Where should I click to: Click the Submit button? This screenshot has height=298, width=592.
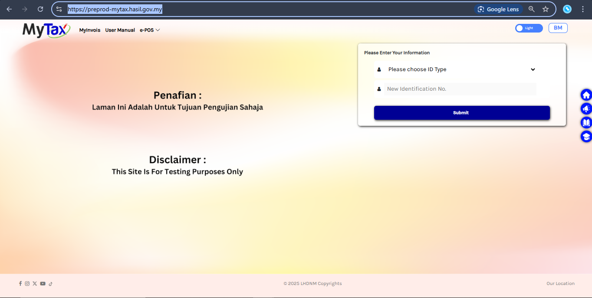tap(462, 113)
